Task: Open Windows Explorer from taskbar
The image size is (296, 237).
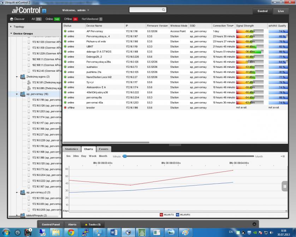Action: 56,232
